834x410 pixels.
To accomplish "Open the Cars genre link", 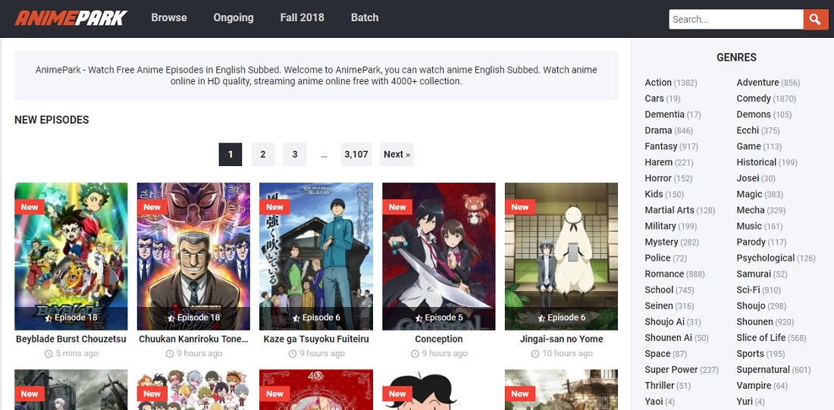I will [654, 99].
